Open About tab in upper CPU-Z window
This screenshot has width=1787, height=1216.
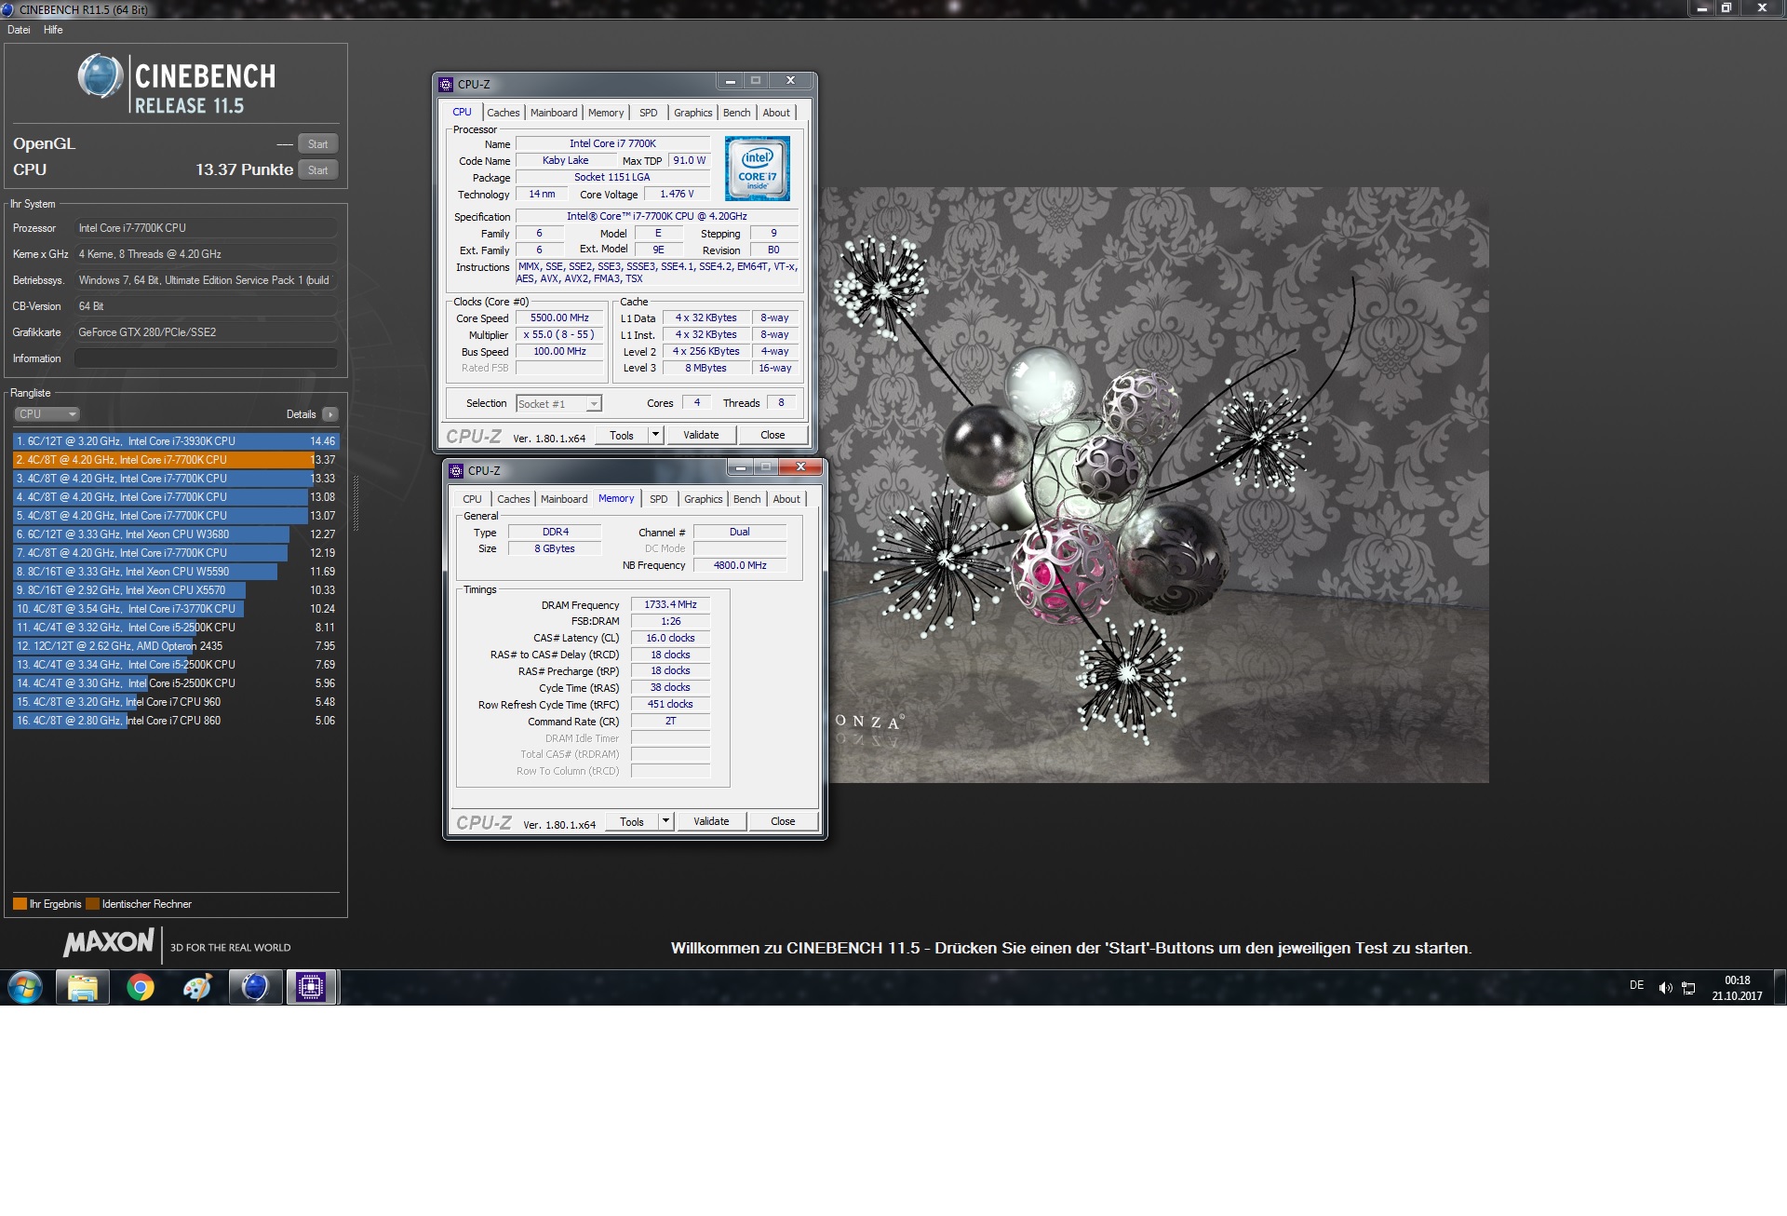pyautogui.click(x=776, y=113)
